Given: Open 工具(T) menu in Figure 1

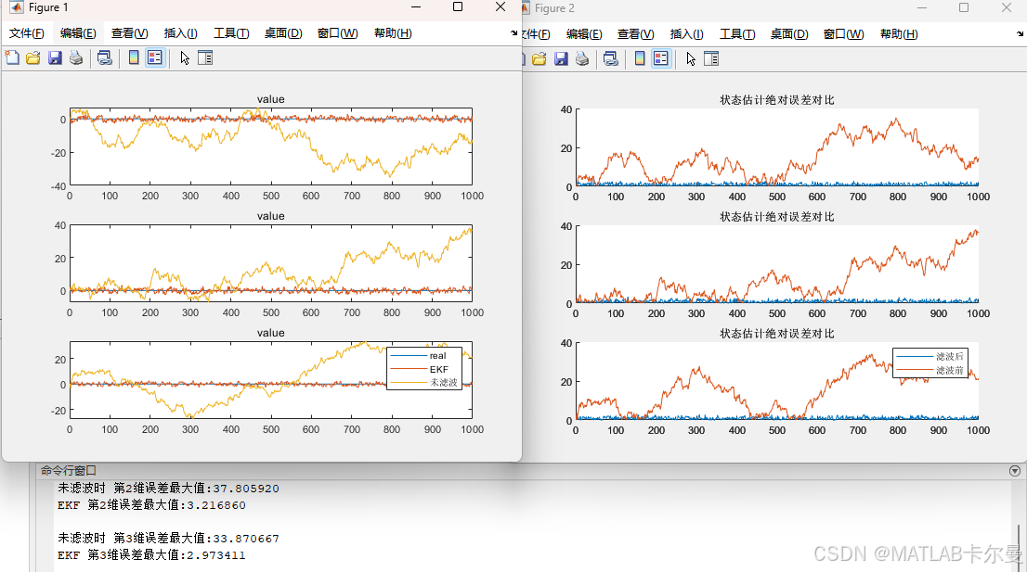Looking at the screenshot, I should tap(231, 33).
